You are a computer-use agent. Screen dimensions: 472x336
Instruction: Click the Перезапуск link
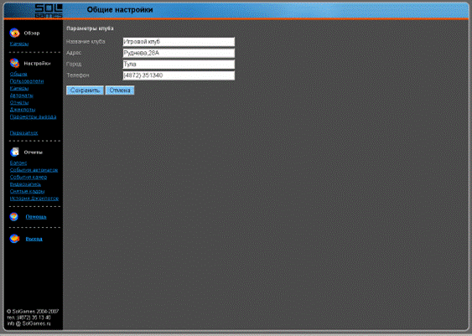(23, 133)
